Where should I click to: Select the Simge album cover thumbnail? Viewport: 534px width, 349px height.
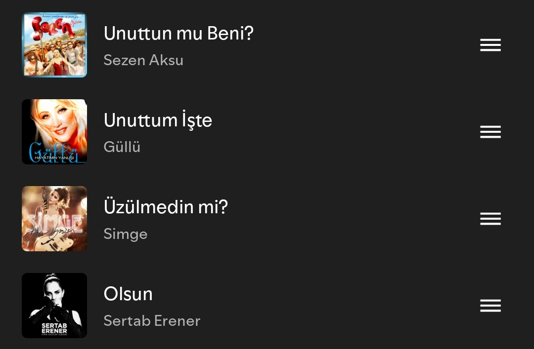pyautogui.click(x=54, y=219)
